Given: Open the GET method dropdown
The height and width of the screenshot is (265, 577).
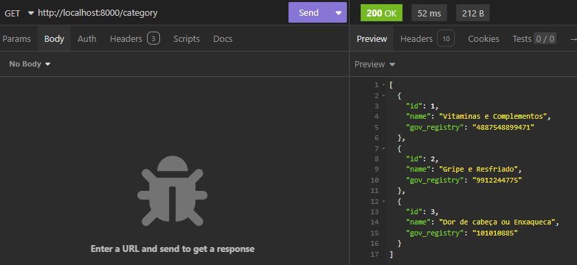Looking at the screenshot, I should click(19, 13).
